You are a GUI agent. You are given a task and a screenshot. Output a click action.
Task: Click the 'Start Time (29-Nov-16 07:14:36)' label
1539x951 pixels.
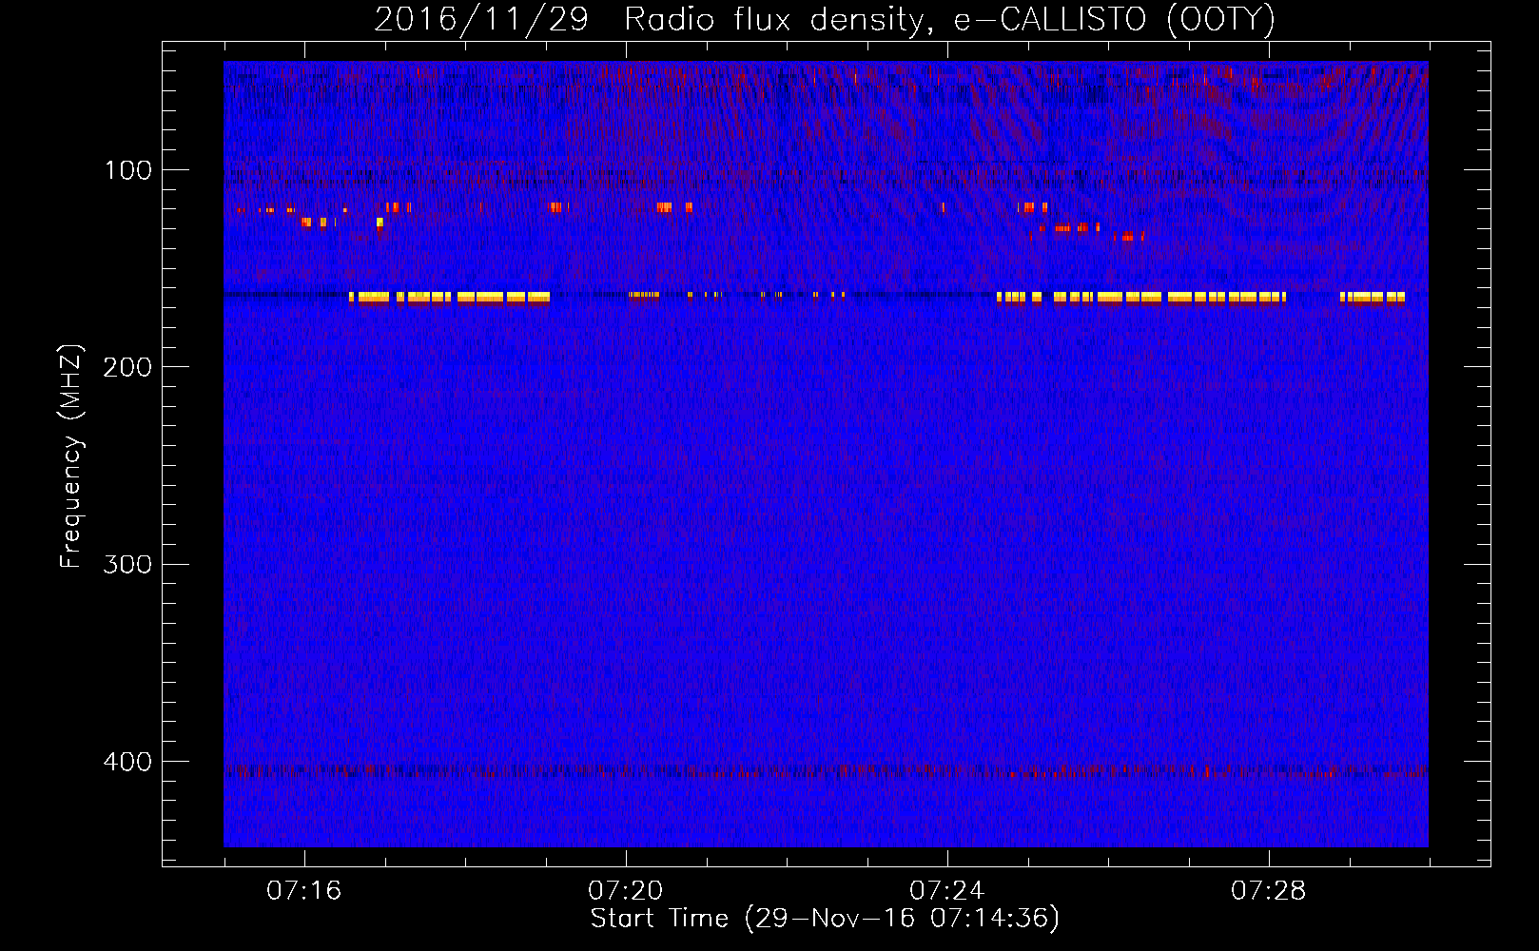click(x=825, y=919)
